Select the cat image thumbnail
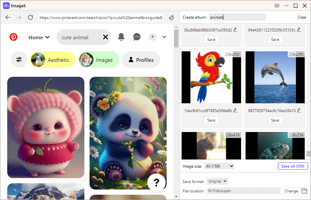 coord(211,145)
